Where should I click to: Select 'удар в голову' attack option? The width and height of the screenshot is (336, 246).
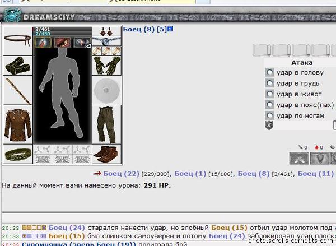(x=269, y=72)
